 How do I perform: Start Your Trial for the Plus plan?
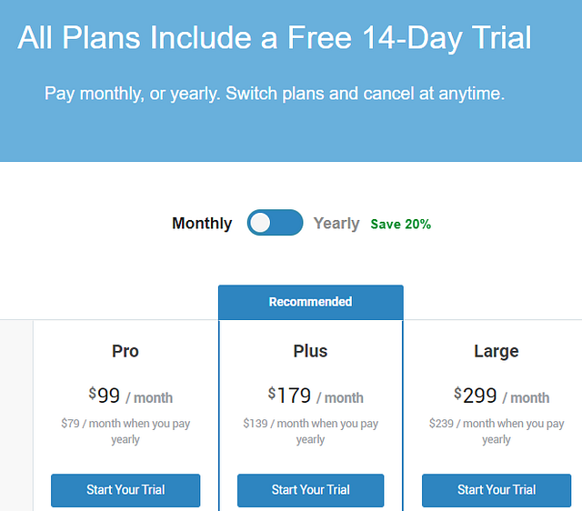[x=310, y=490]
